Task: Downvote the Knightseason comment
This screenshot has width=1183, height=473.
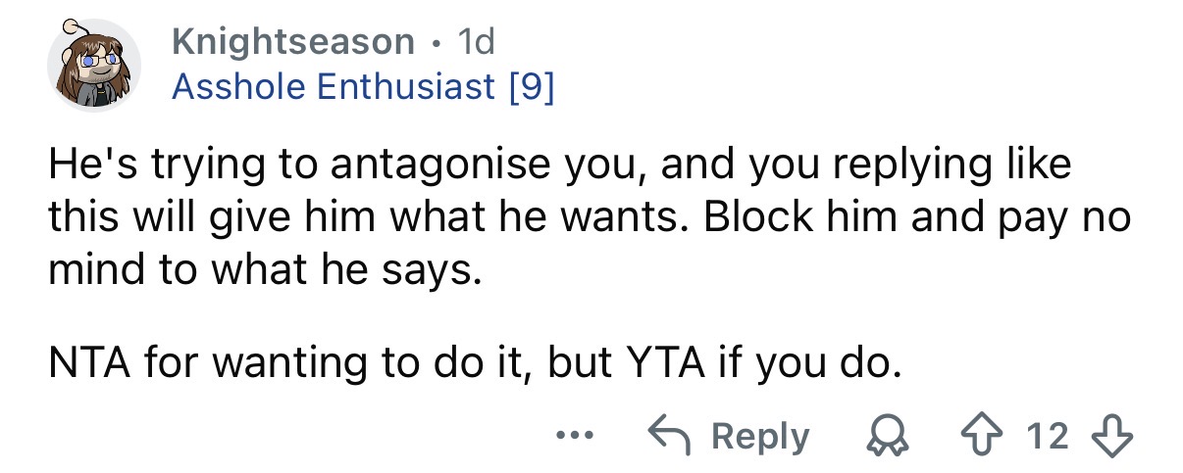Action: (x=1111, y=436)
